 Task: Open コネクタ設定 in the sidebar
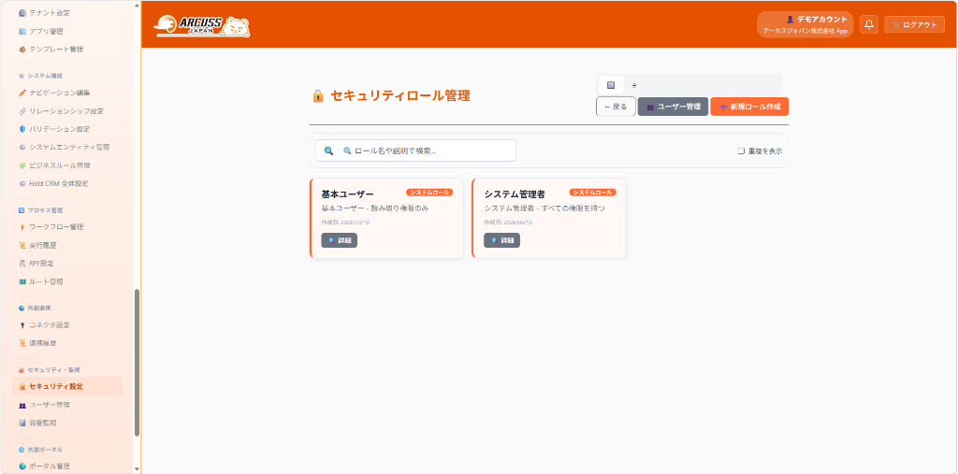tap(44, 325)
